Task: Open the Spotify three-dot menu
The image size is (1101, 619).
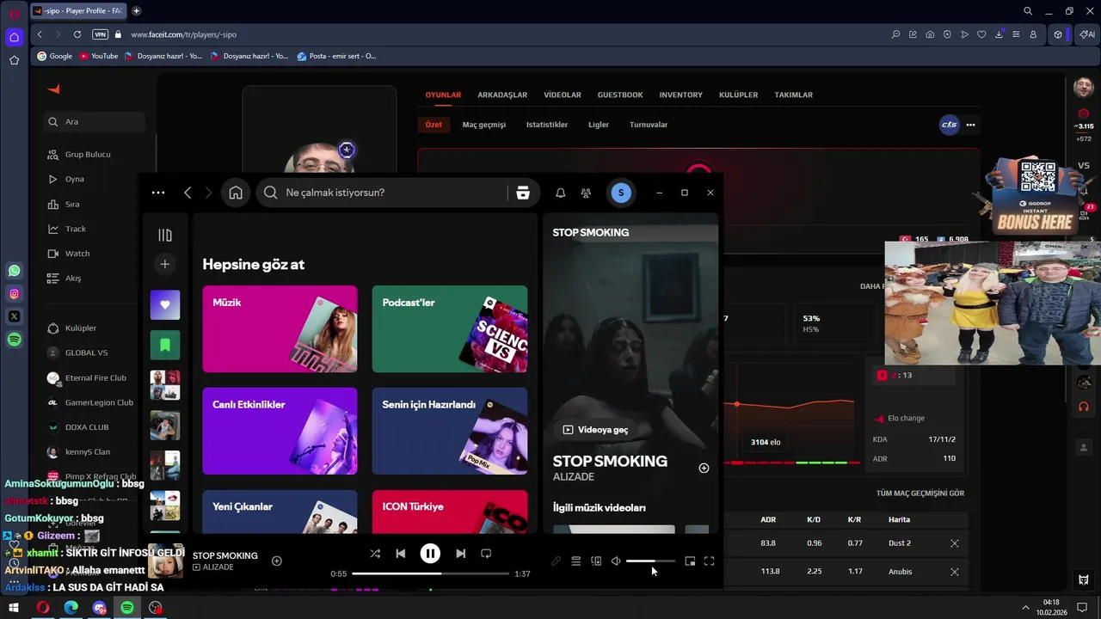Action: (x=158, y=193)
